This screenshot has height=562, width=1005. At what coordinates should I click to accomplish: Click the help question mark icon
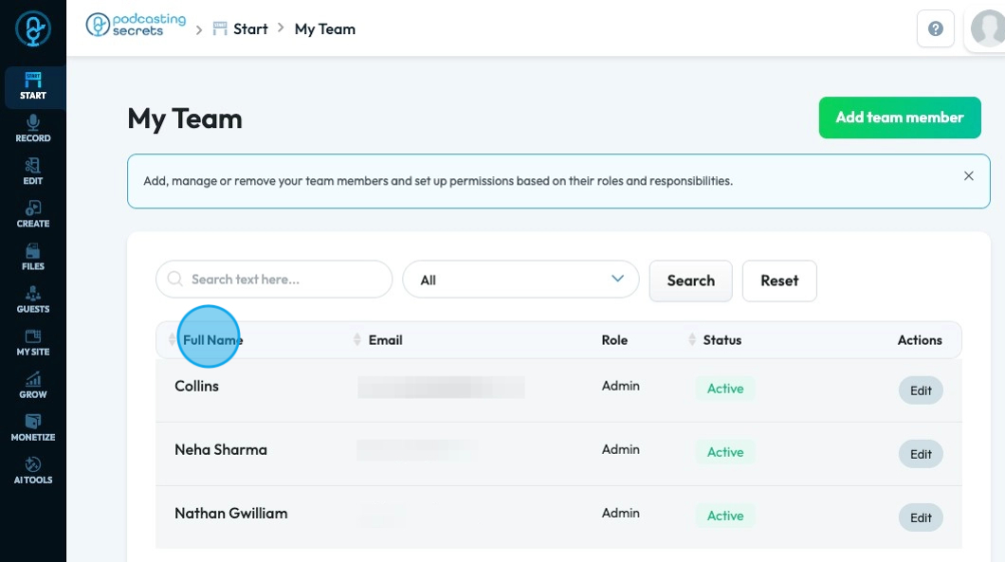click(x=935, y=29)
